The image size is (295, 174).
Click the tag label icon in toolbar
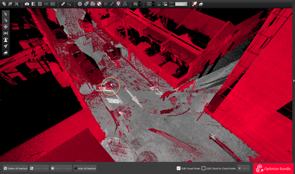click(86, 4)
